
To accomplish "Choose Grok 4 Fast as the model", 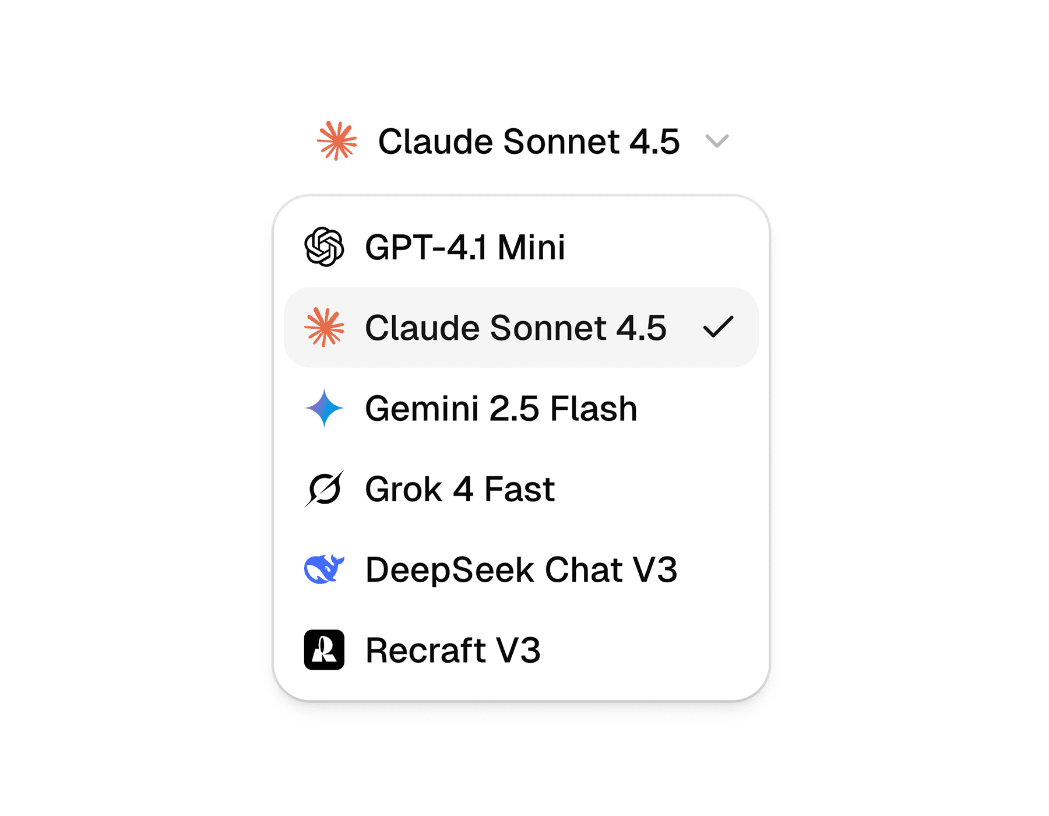I will coord(459,489).
